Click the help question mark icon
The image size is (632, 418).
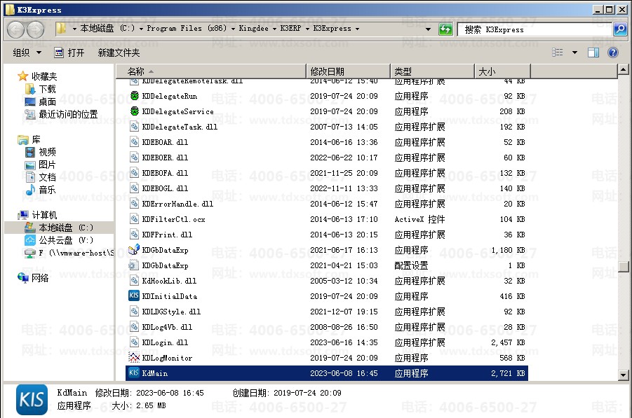pyautogui.click(x=612, y=53)
